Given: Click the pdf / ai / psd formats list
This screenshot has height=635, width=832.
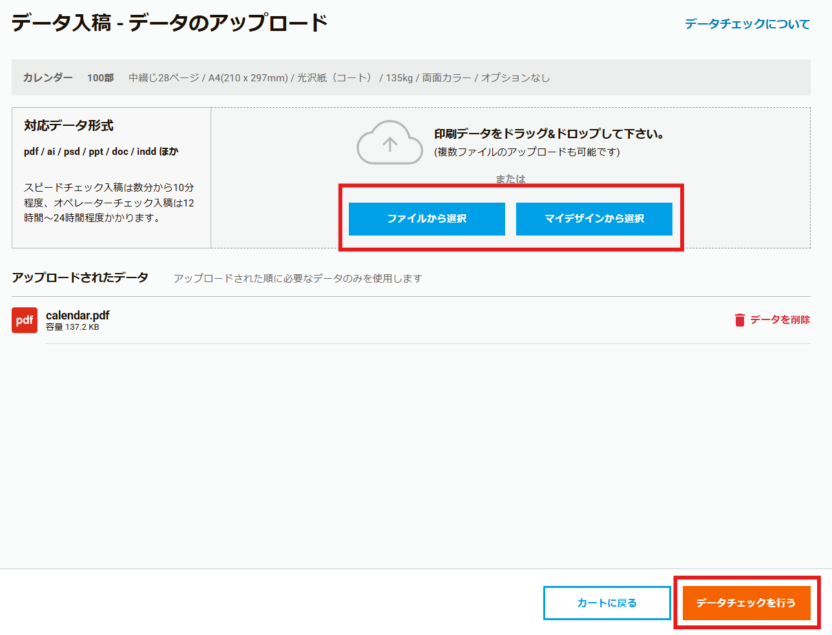Looking at the screenshot, I should (x=101, y=152).
